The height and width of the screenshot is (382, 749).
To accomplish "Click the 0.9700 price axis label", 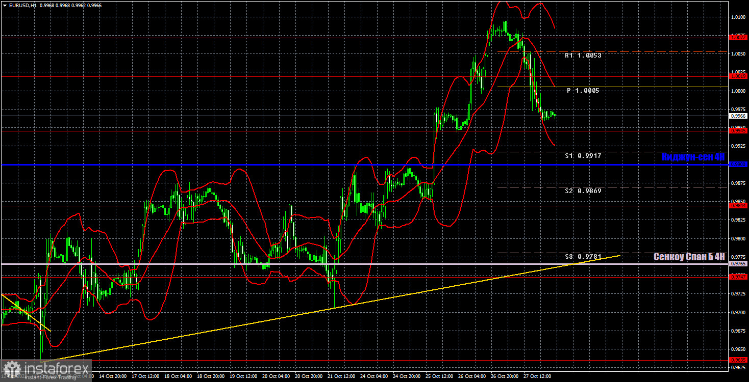I will [738, 312].
